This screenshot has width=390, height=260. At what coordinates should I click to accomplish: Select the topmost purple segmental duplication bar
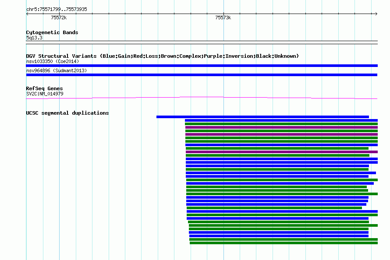[282, 127]
